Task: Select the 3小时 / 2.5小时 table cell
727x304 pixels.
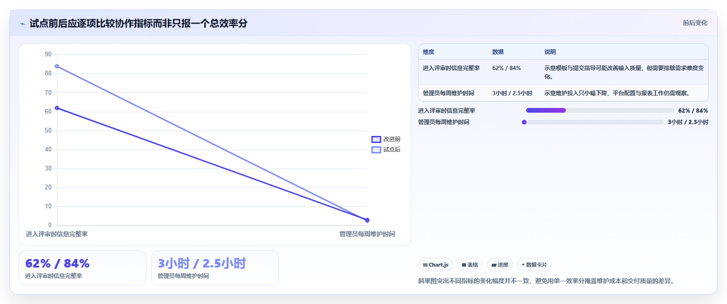Action: pyautogui.click(x=512, y=93)
